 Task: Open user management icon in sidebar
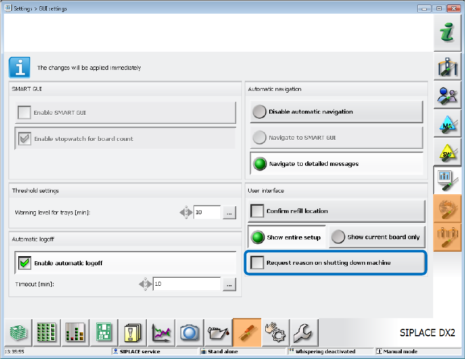click(x=447, y=95)
